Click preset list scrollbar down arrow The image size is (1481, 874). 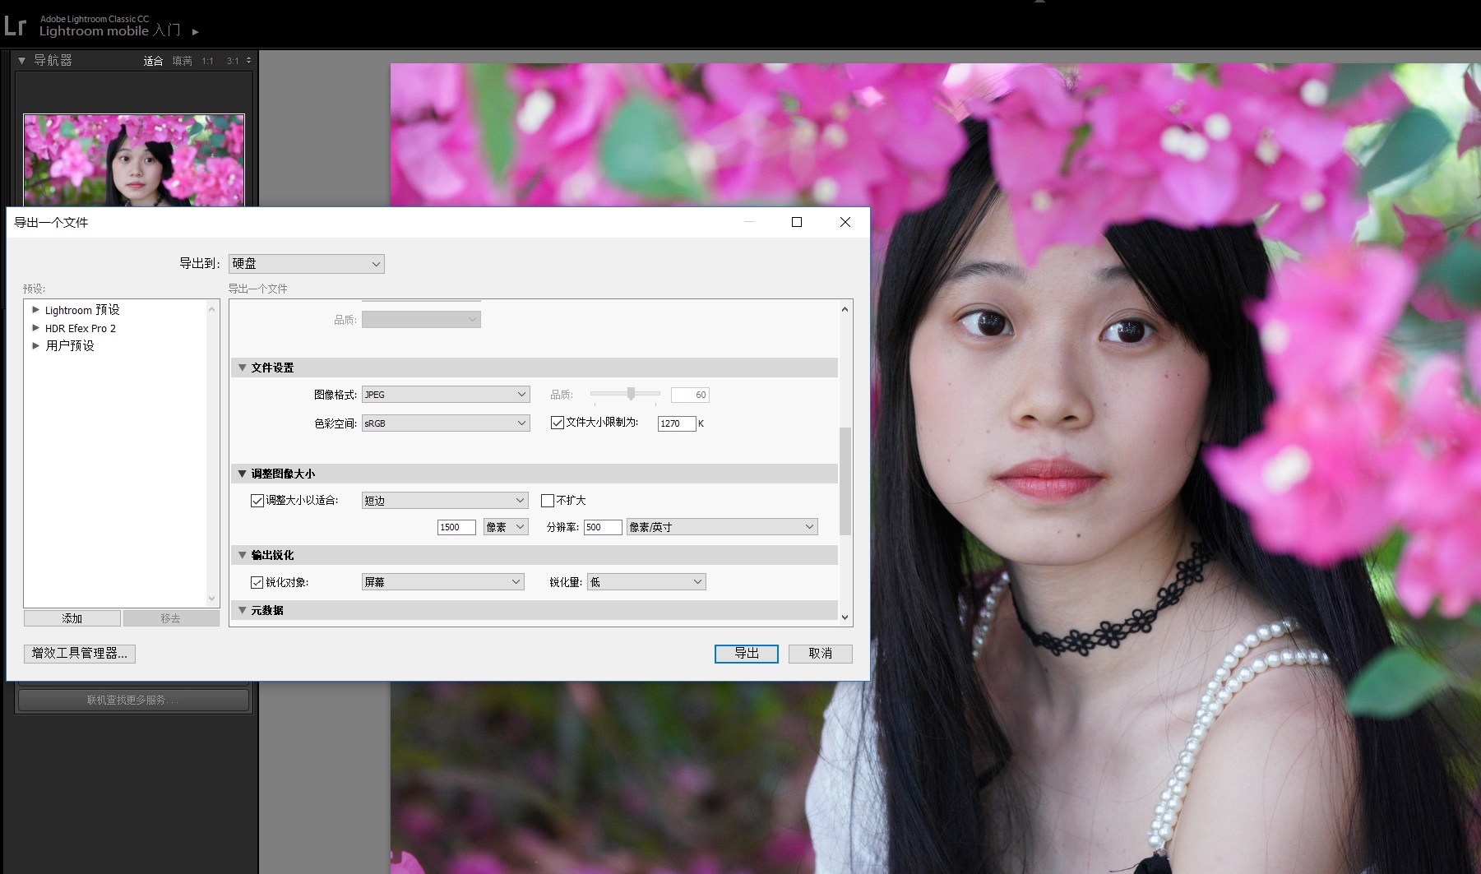[x=212, y=599]
